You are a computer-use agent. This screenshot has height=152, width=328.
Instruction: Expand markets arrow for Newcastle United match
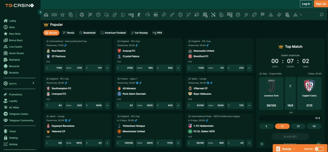click(249, 68)
